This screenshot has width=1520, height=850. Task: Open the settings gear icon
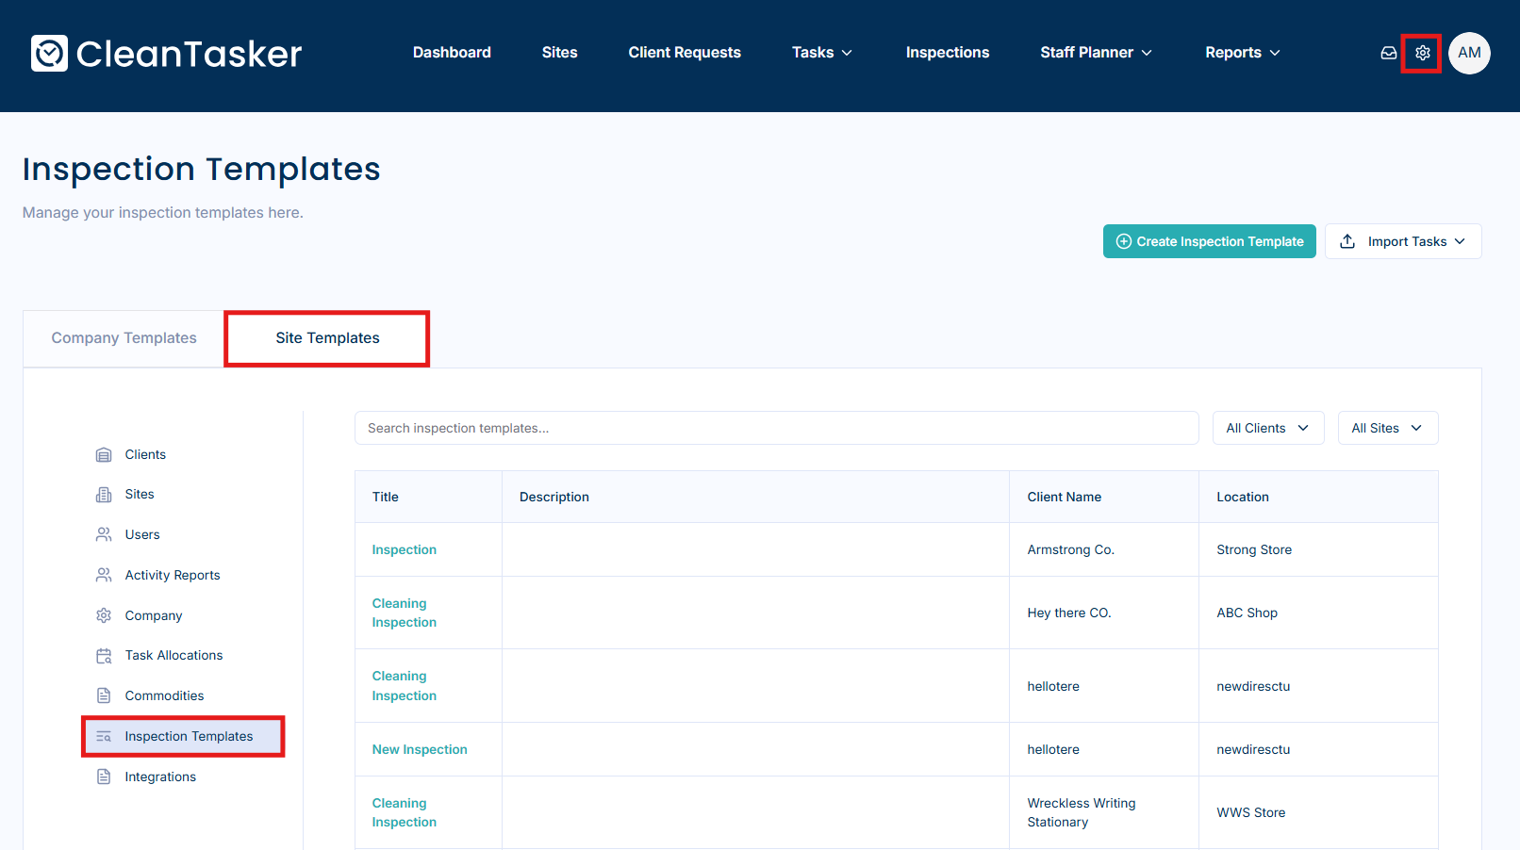[x=1422, y=53]
